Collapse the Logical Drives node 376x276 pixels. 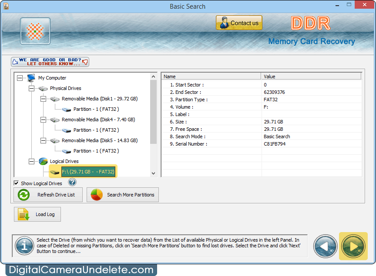(31, 161)
